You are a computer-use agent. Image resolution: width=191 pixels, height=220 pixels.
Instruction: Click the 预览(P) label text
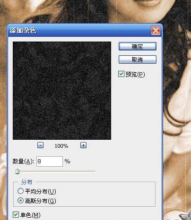135,74
